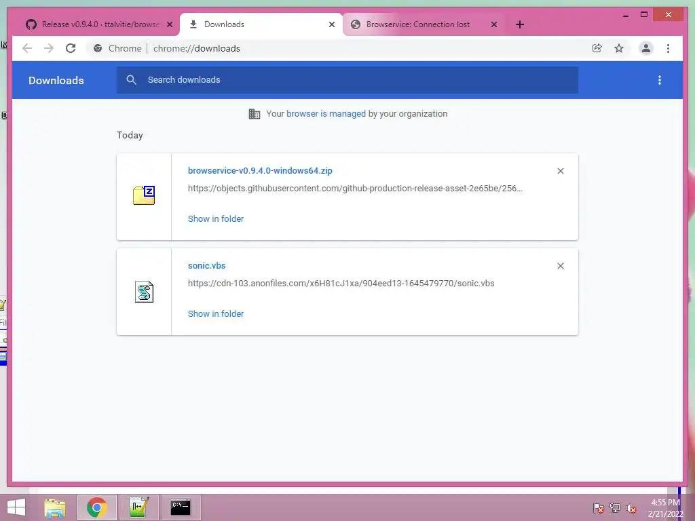The image size is (695, 521).
Task: Open the Command Prompt taskbar icon
Action: (x=181, y=507)
